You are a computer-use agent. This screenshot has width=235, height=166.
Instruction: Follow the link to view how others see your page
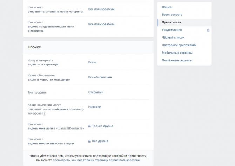[96, 160]
